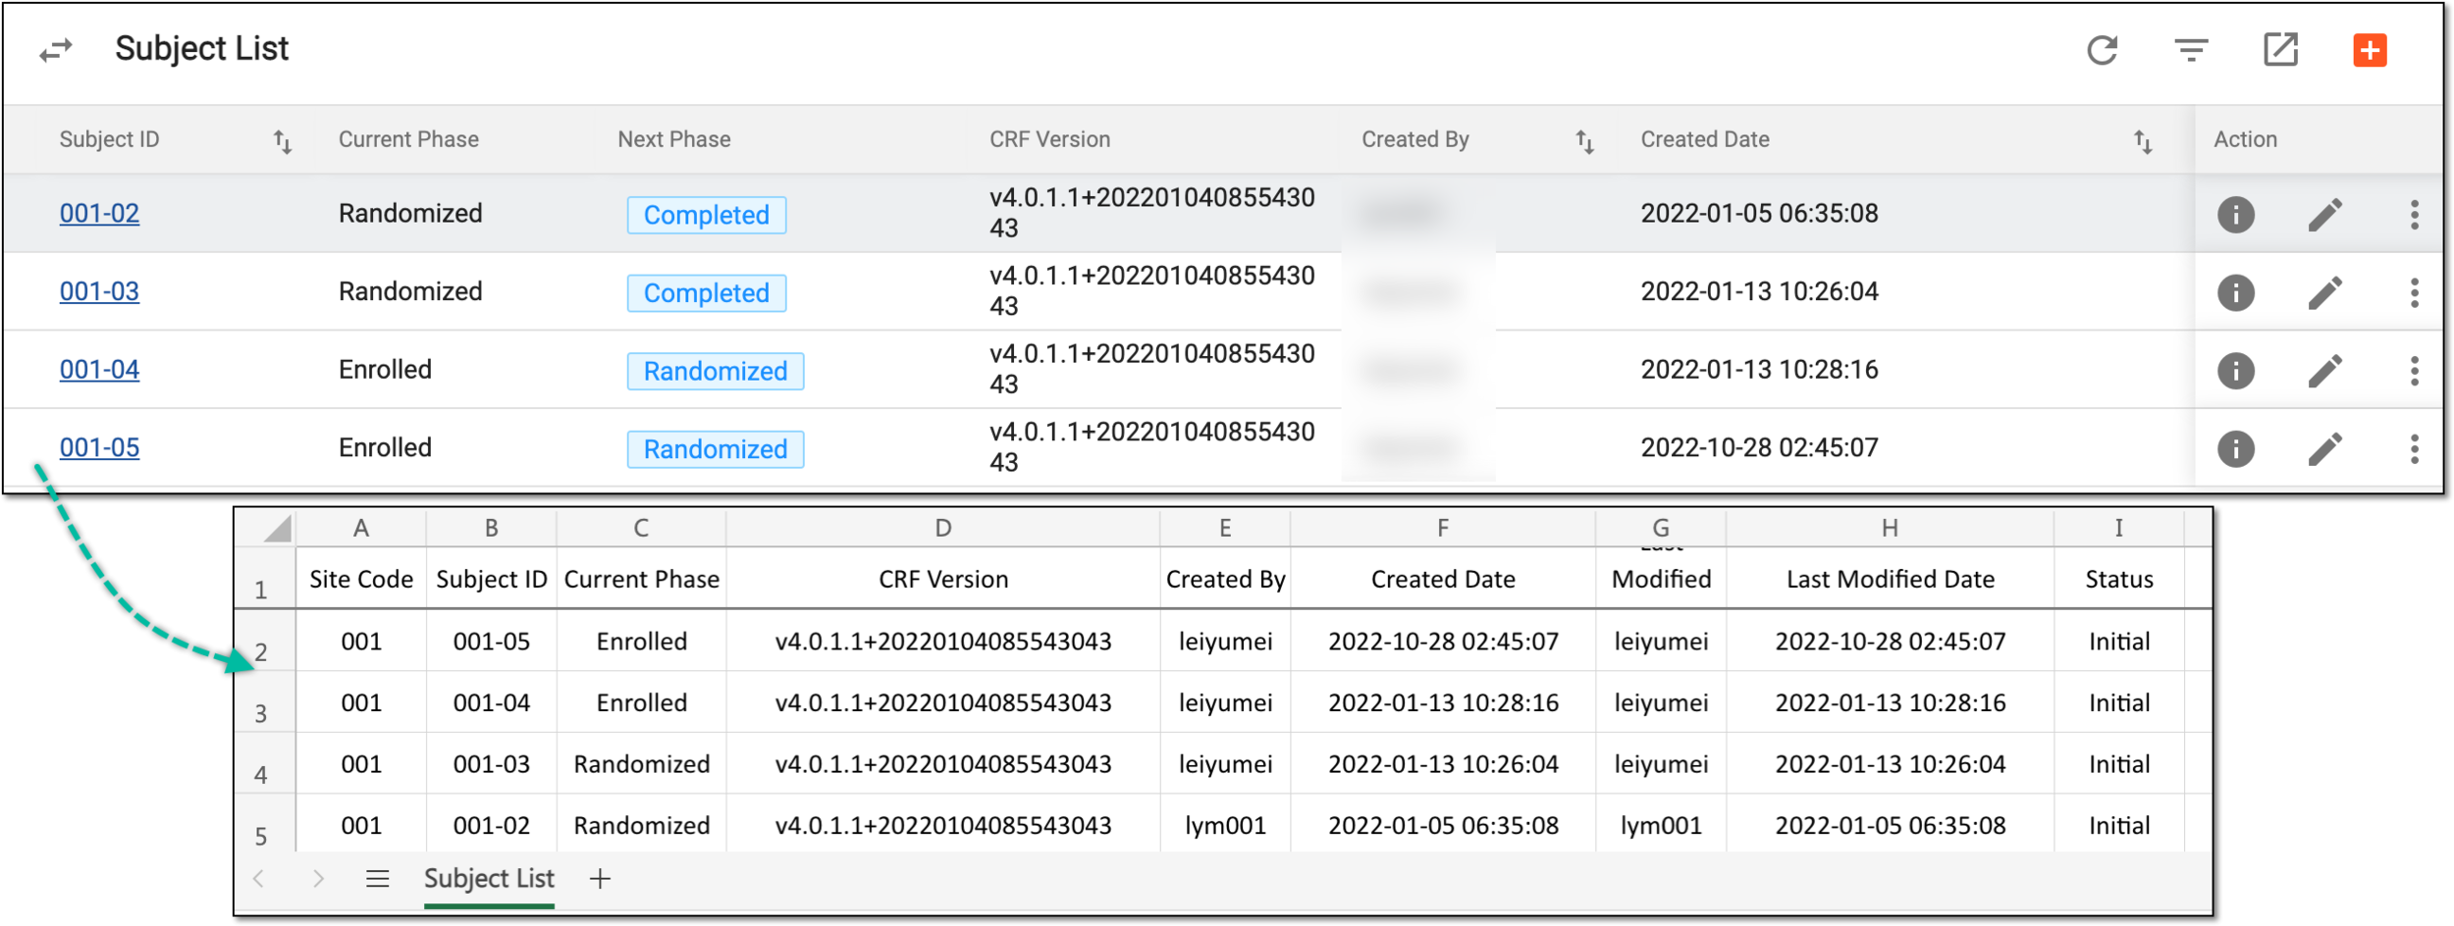
Task: Click the CRF Version column header in Subject List
Action: pos(1049,139)
